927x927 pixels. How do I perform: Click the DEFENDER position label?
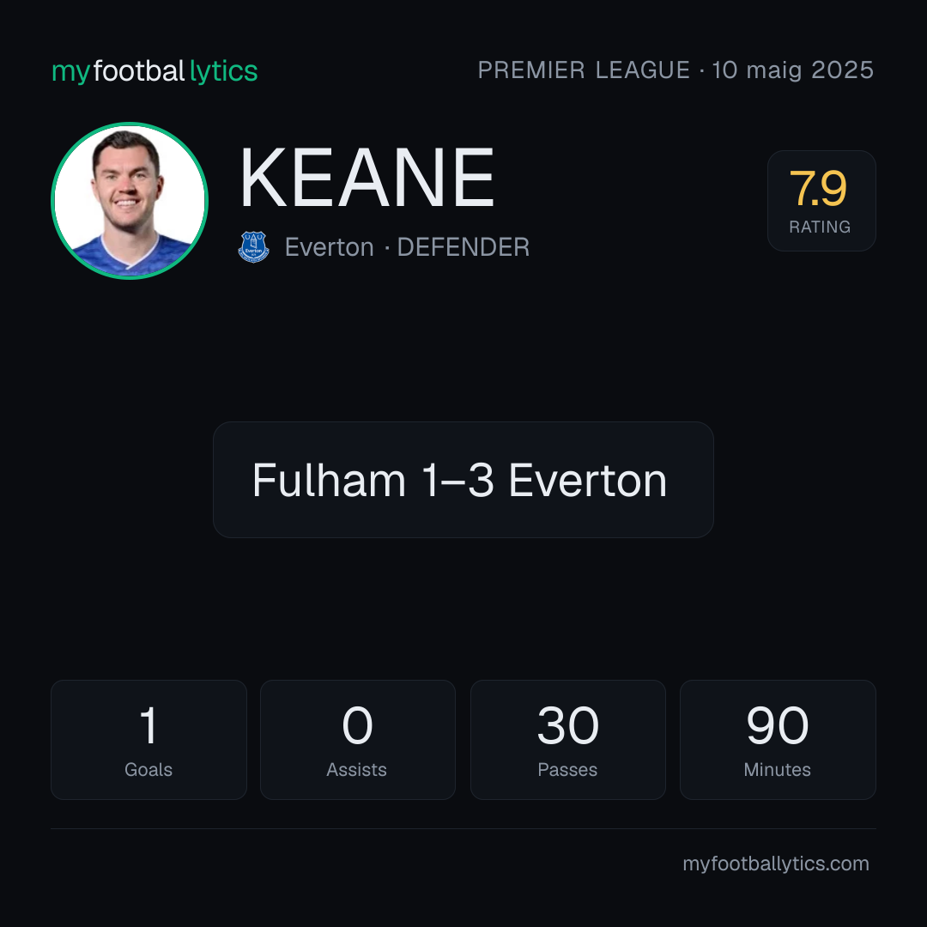point(463,247)
